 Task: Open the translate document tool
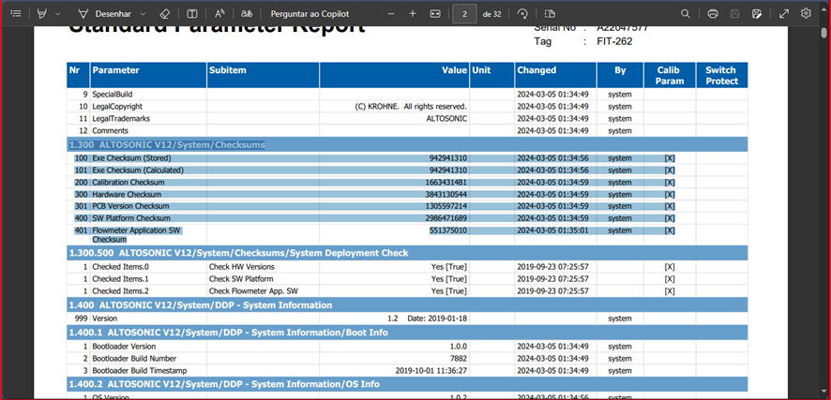coord(247,14)
